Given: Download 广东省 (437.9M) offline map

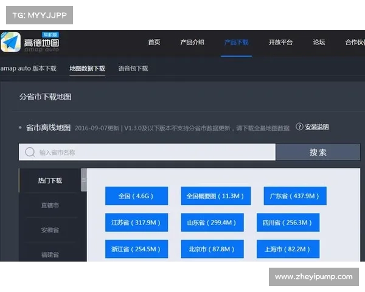Looking at the screenshot, I should point(294,196).
